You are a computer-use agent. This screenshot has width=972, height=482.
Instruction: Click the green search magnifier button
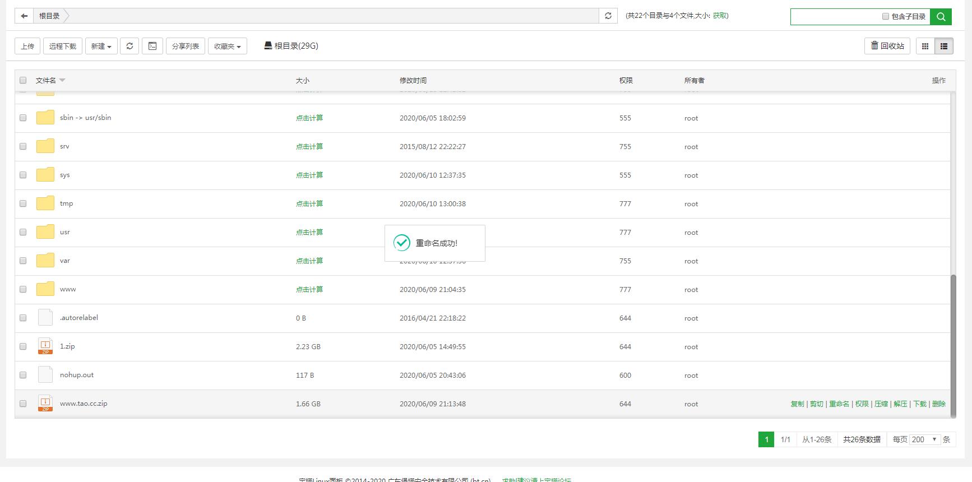tap(941, 17)
